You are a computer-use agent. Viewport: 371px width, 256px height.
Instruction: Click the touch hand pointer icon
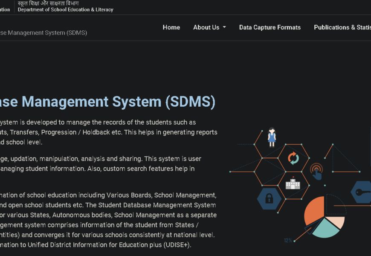[x=317, y=172]
